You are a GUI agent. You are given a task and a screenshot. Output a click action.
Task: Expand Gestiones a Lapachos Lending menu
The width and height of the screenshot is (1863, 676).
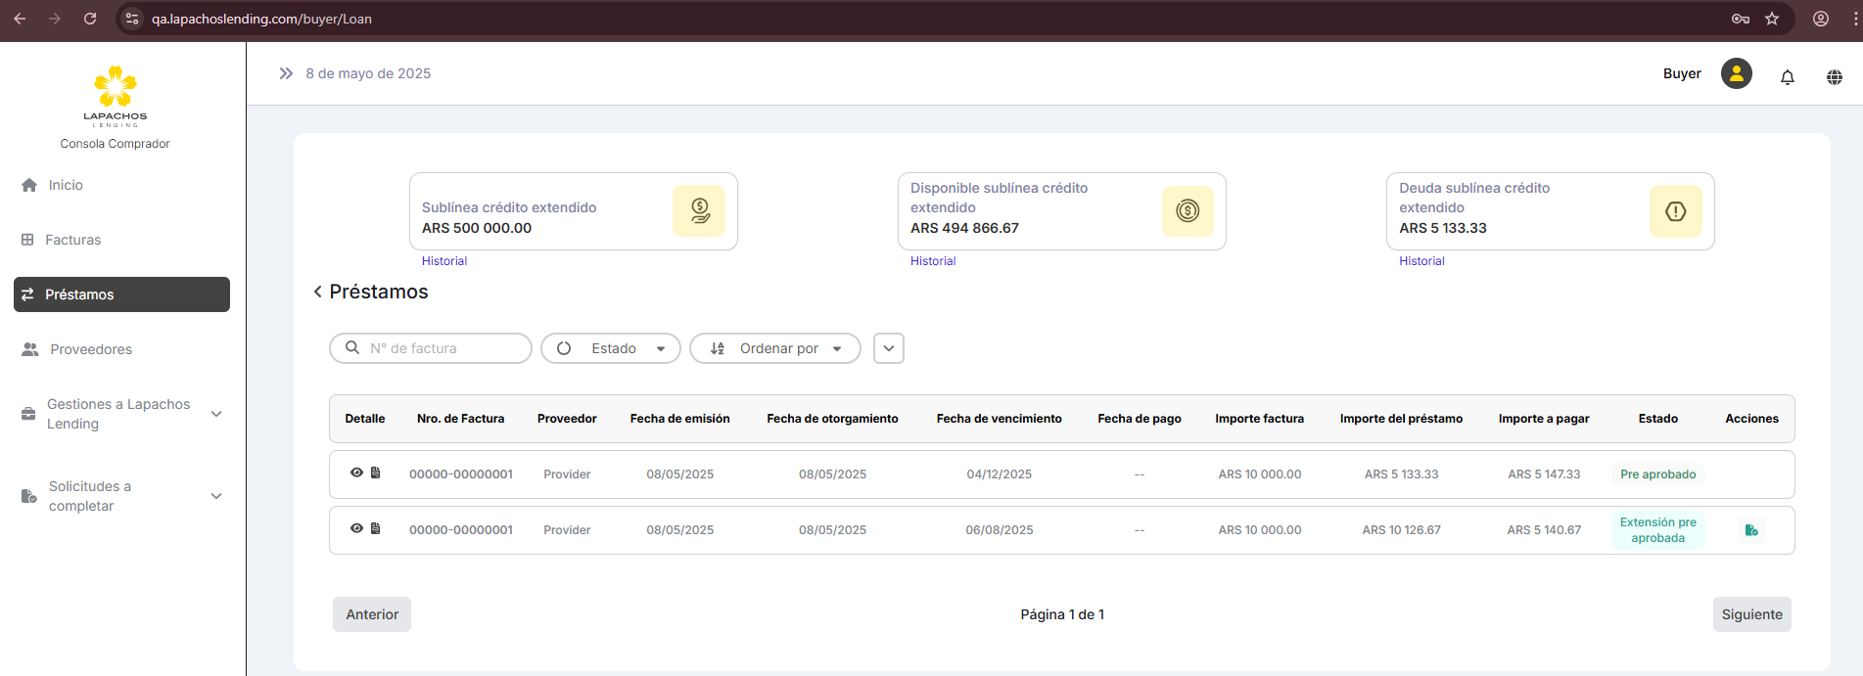coord(121,414)
